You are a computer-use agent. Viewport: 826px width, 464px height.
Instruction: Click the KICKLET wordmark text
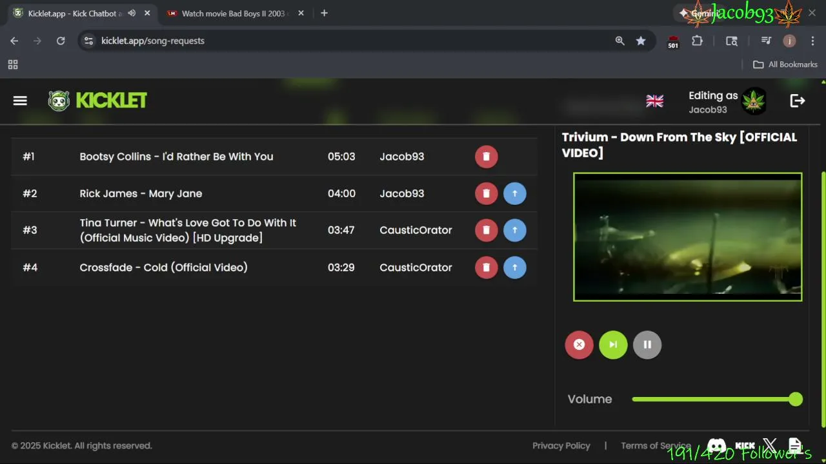(112, 101)
